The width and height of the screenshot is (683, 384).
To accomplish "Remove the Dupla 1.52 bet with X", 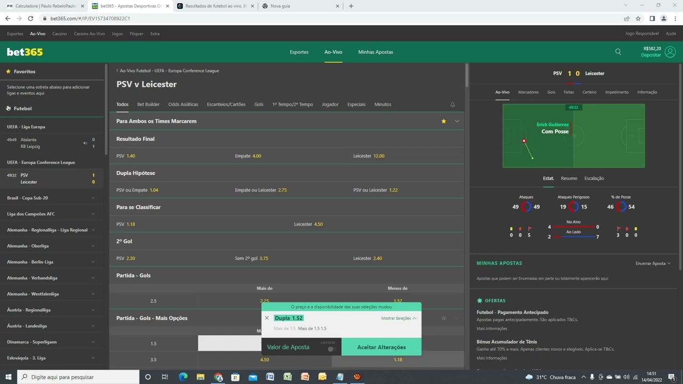I will (267, 318).
